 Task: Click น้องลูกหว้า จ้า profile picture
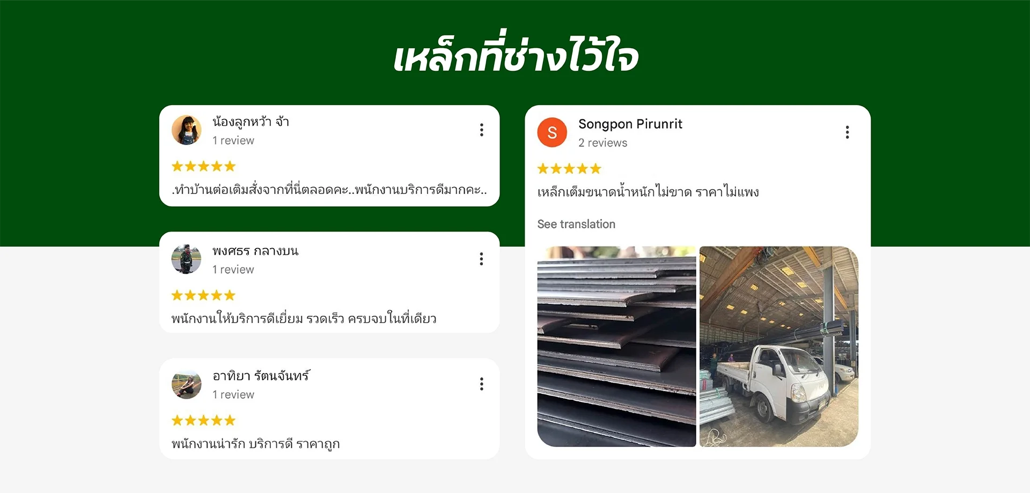coord(186,130)
